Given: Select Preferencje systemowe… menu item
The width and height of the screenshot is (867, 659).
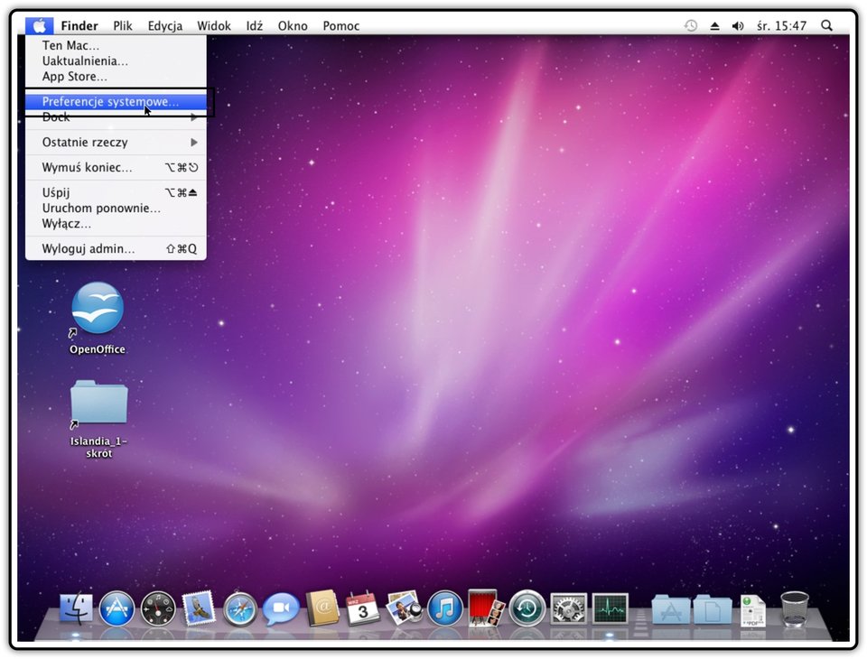Looking at the screenshot, I should click(117, 102).
